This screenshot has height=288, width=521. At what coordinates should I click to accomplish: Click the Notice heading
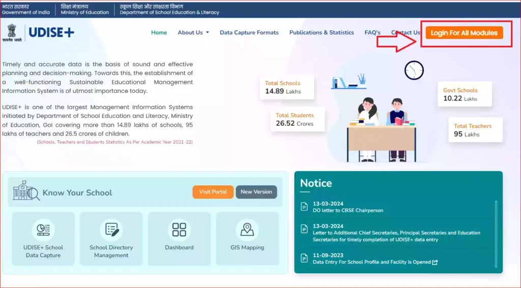pos(316,183)
